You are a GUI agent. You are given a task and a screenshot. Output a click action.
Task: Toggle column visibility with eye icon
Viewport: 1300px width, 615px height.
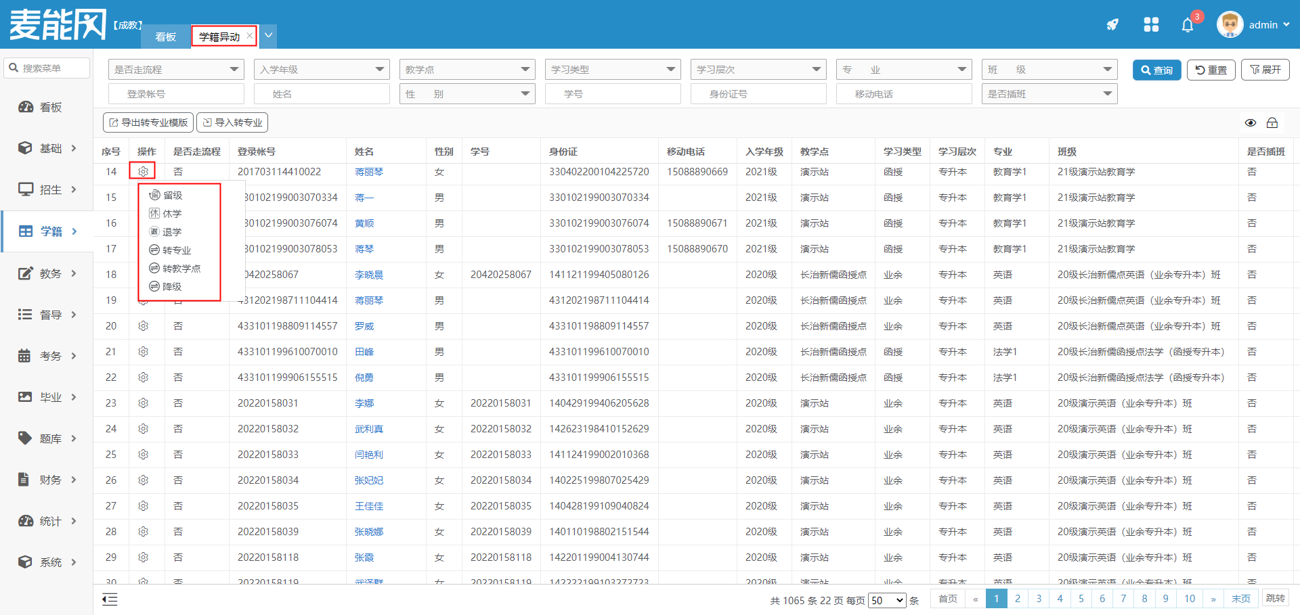click(1251, 122)
